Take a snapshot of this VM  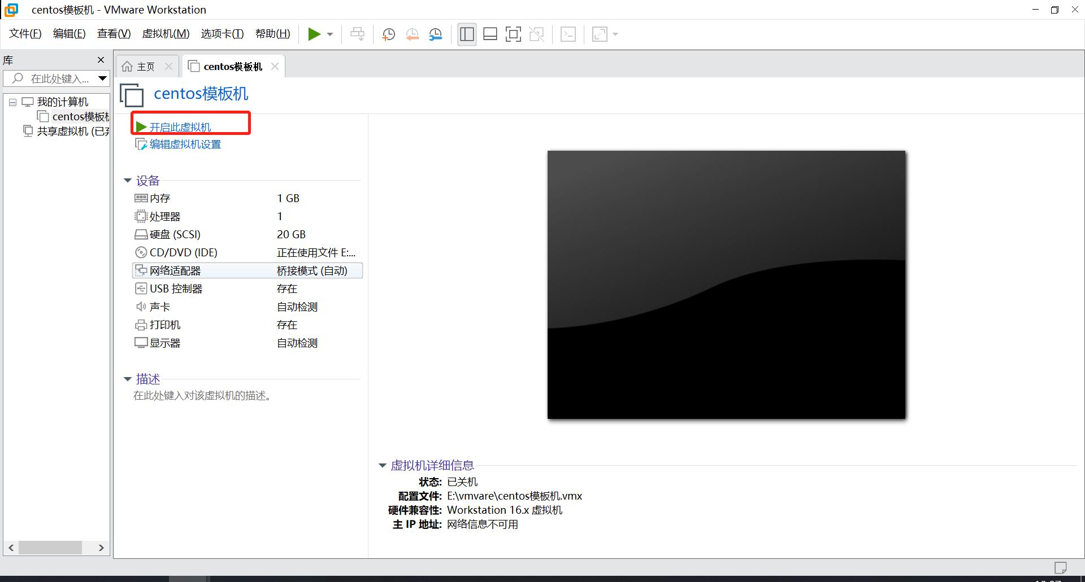pyautogui.click(x=388, y=34)
